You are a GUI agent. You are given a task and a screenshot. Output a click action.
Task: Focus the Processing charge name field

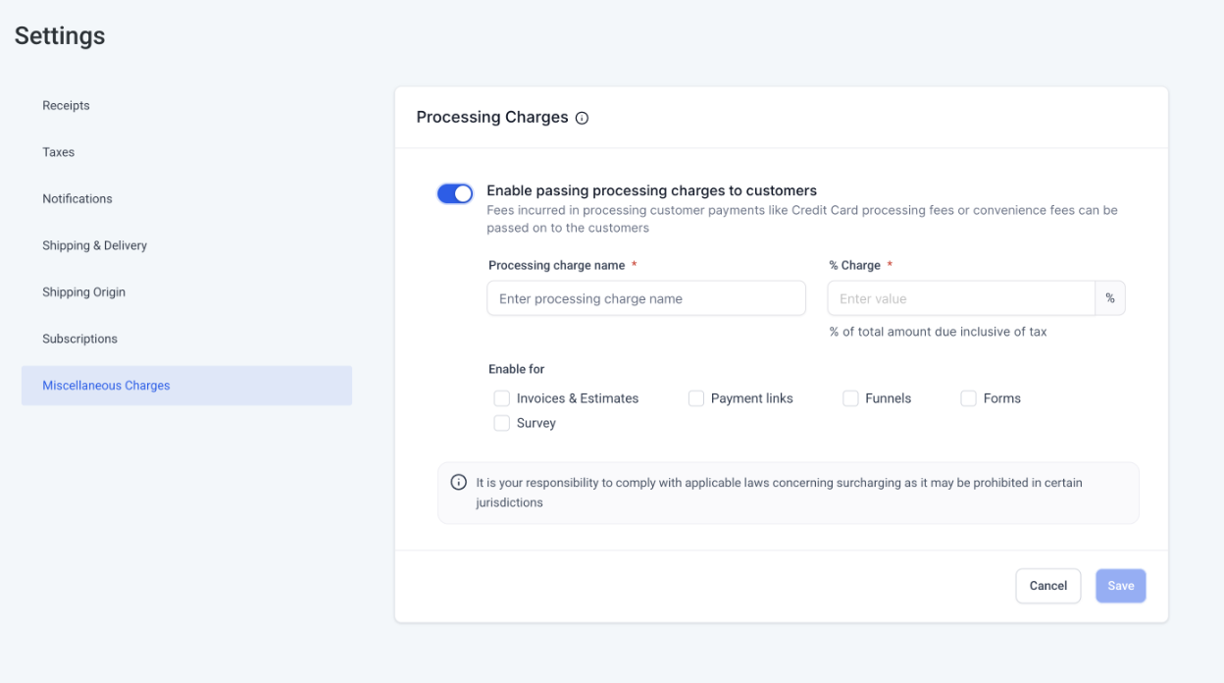click(645, 298)
